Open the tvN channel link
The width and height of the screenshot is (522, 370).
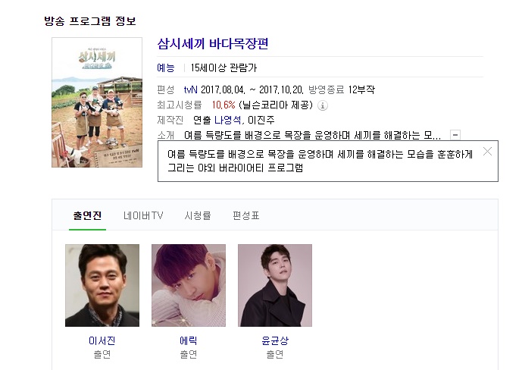(x=190, y=90)
